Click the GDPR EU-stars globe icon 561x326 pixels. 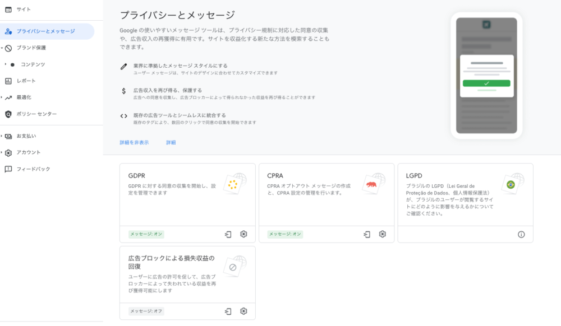(234, 184)
